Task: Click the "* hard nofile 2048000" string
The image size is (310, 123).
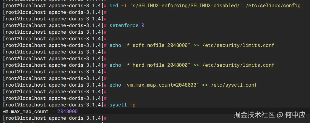Action: [157, 65]
